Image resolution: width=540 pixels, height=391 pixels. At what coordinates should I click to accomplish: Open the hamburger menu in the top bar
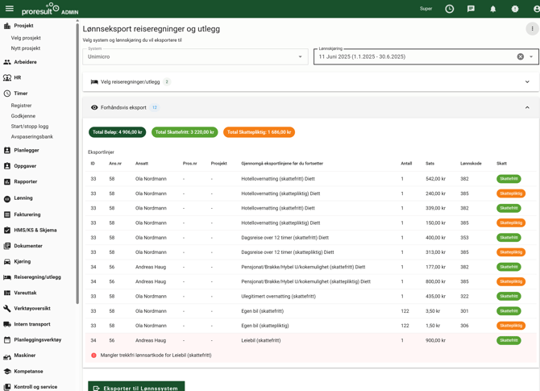(10, 9)
